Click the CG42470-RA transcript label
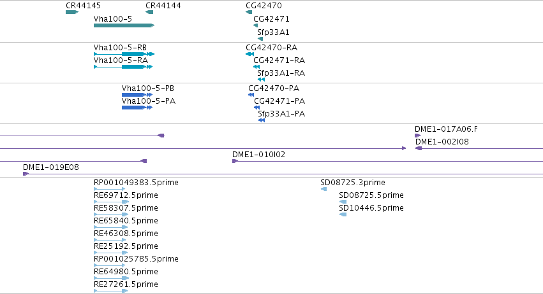543x294 pixels. (272, 47)
